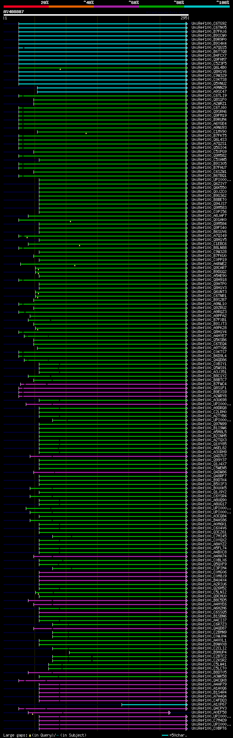Screen dimensions: 233x738
Task: Click the UniRef100_C1MV90 label
Action: 209,132
